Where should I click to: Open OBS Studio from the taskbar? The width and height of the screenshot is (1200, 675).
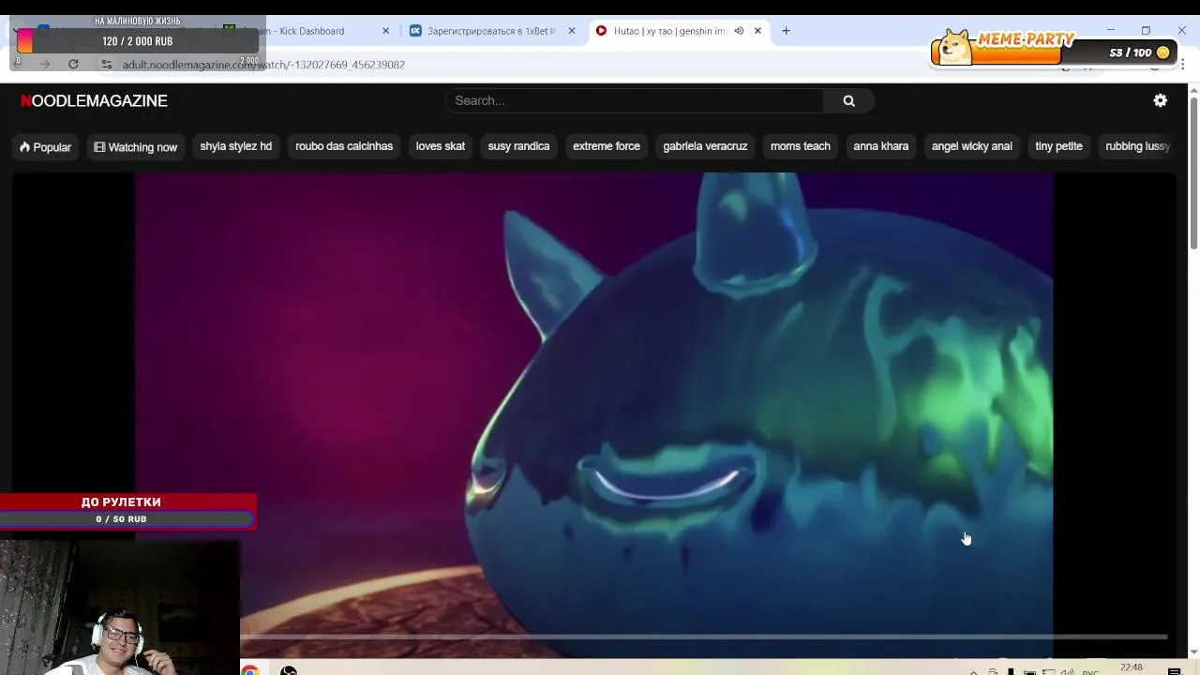click(x=289, y=670)
